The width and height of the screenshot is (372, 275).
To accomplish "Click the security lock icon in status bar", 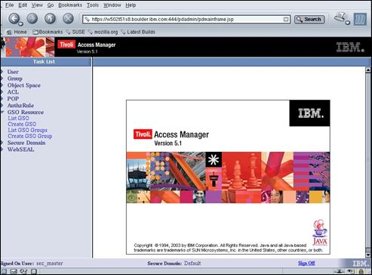I will click(361, 271).
